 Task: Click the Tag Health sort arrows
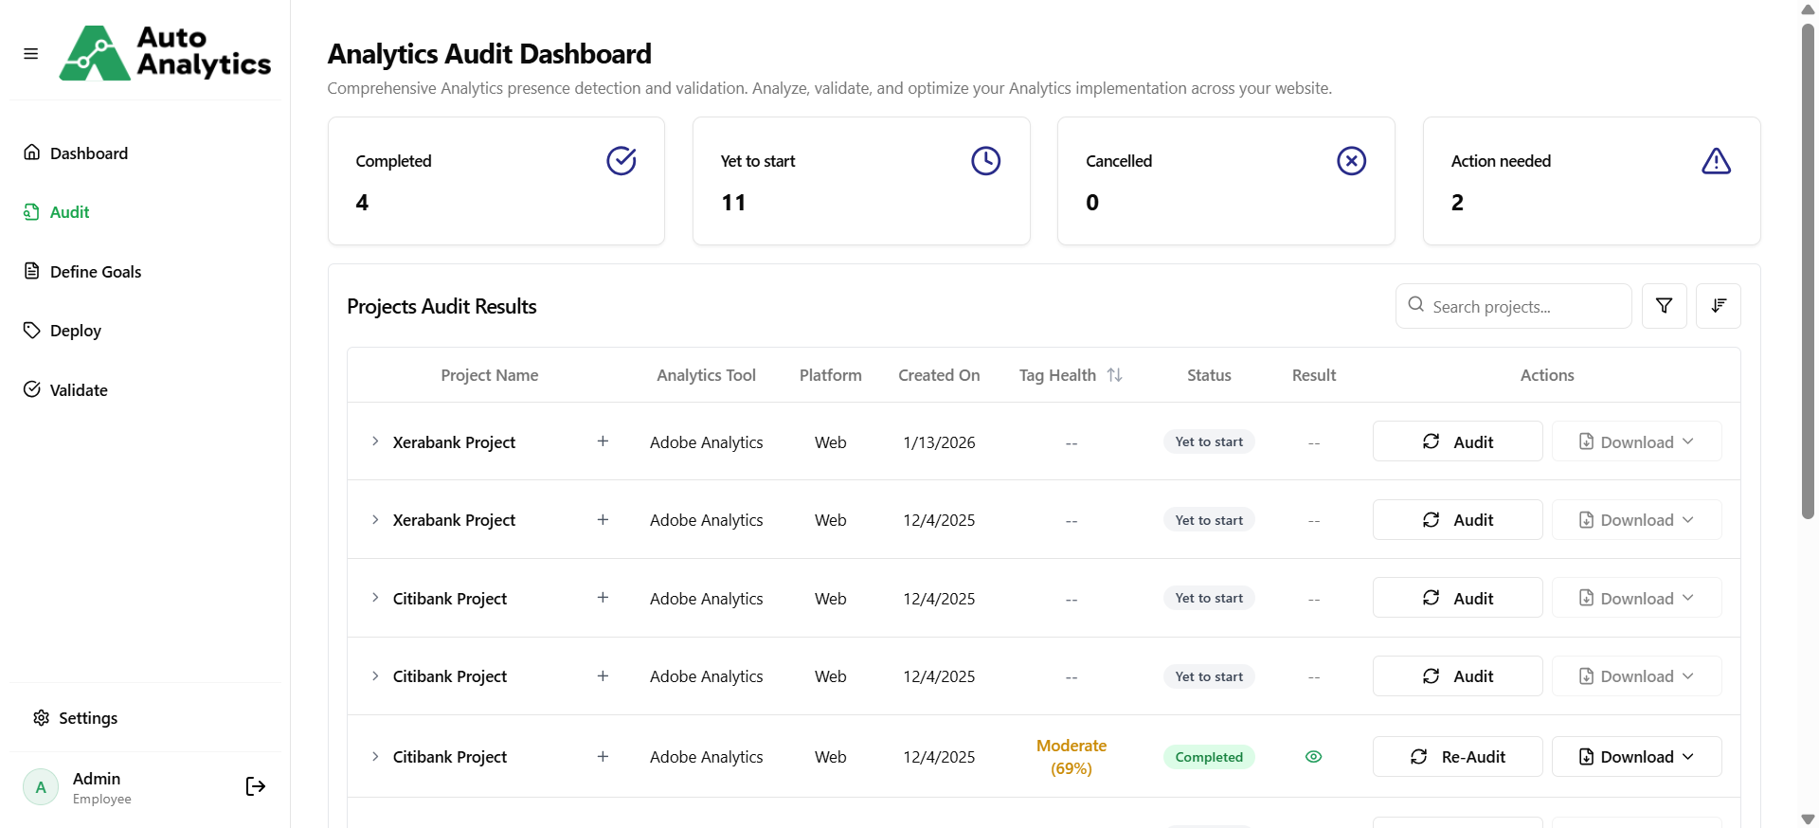(x=1115, y=375)
